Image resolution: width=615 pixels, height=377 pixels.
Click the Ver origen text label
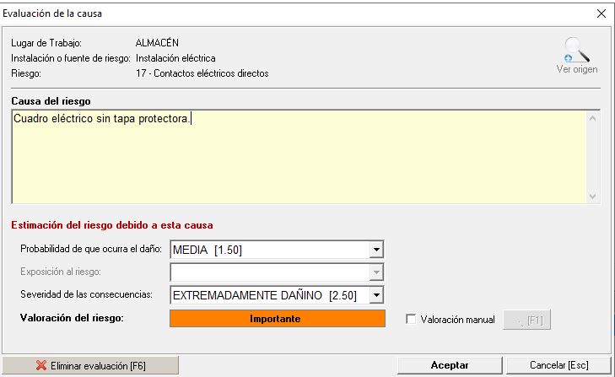[x=576, y=69]
